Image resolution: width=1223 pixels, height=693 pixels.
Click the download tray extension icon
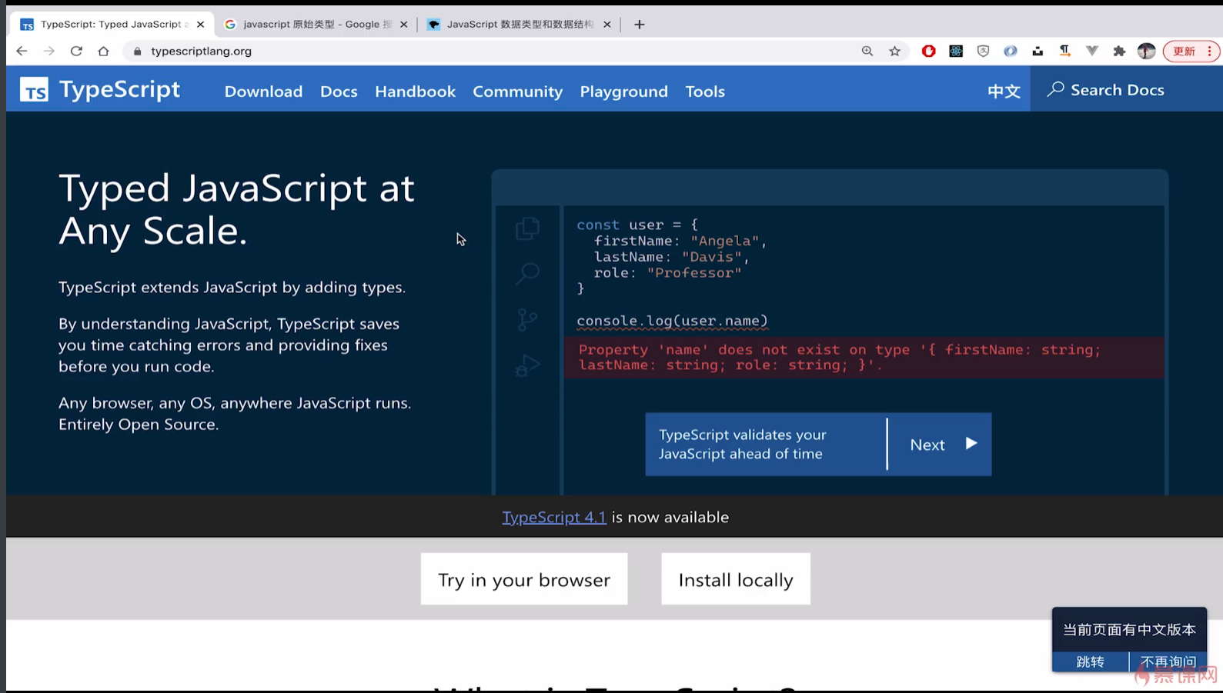[1038, 51]
